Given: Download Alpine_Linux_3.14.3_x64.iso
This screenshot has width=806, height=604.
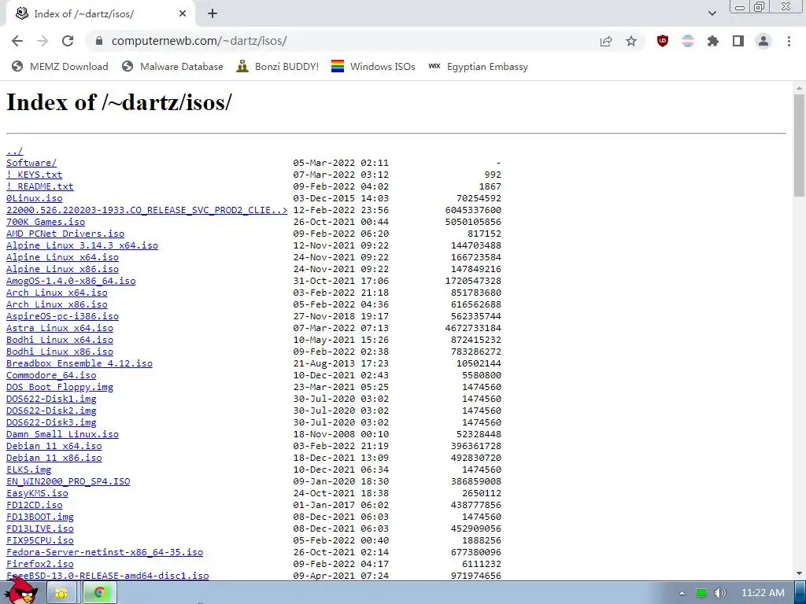Looking at the screenshot, I should (82, 245).
